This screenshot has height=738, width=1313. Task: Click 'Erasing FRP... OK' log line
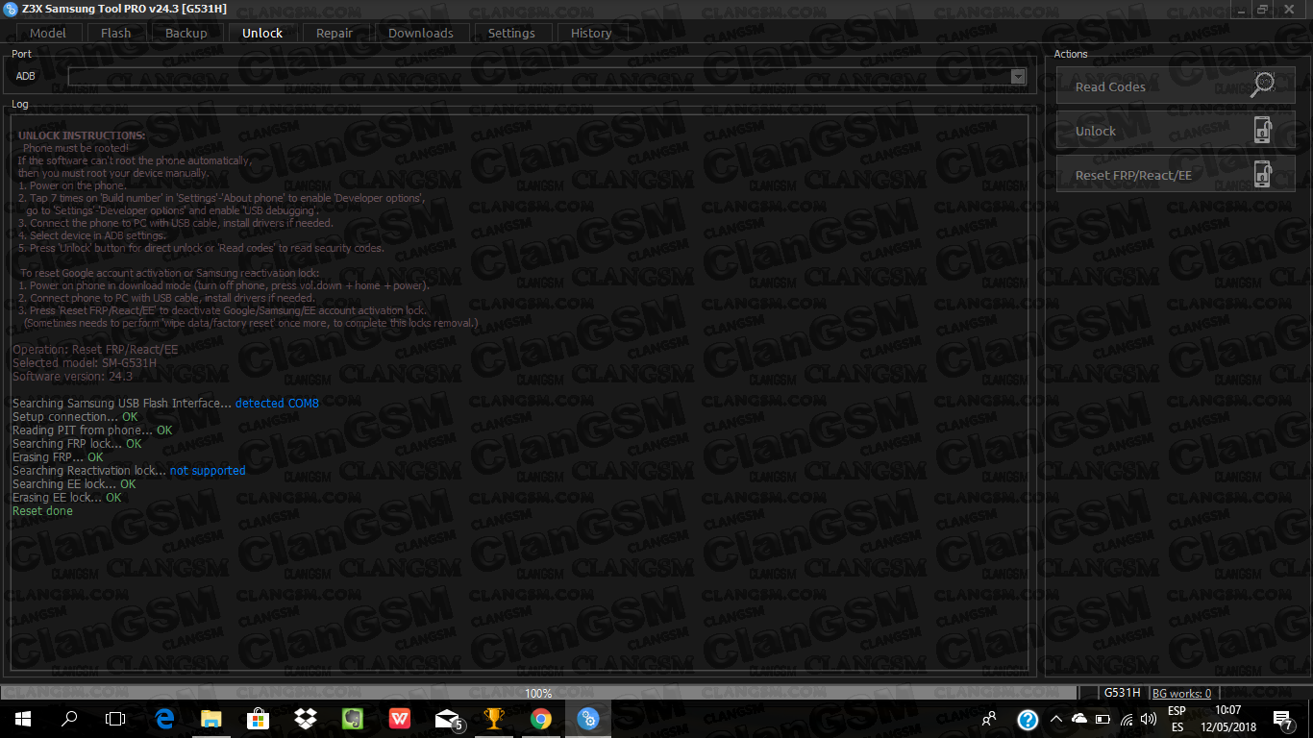(x=58, y=457)
